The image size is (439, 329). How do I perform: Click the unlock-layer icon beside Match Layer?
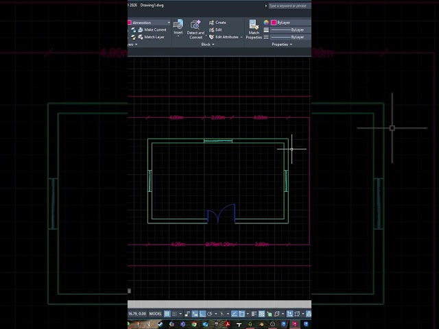tap(133, 37)
